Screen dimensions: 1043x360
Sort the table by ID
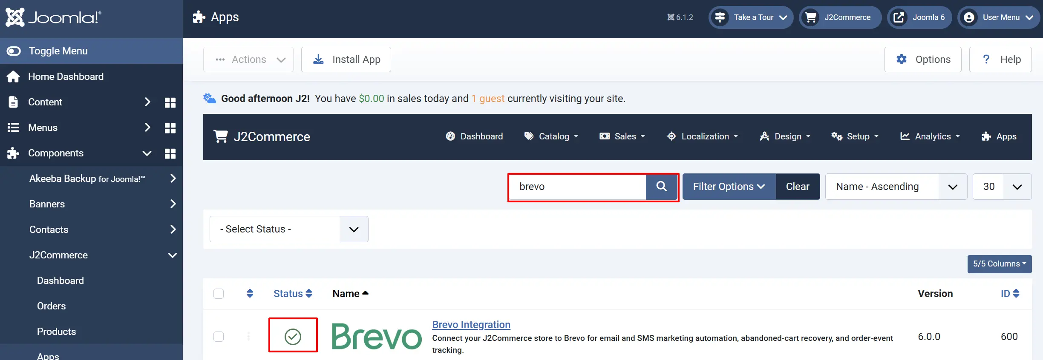[x=1010, y=294]
